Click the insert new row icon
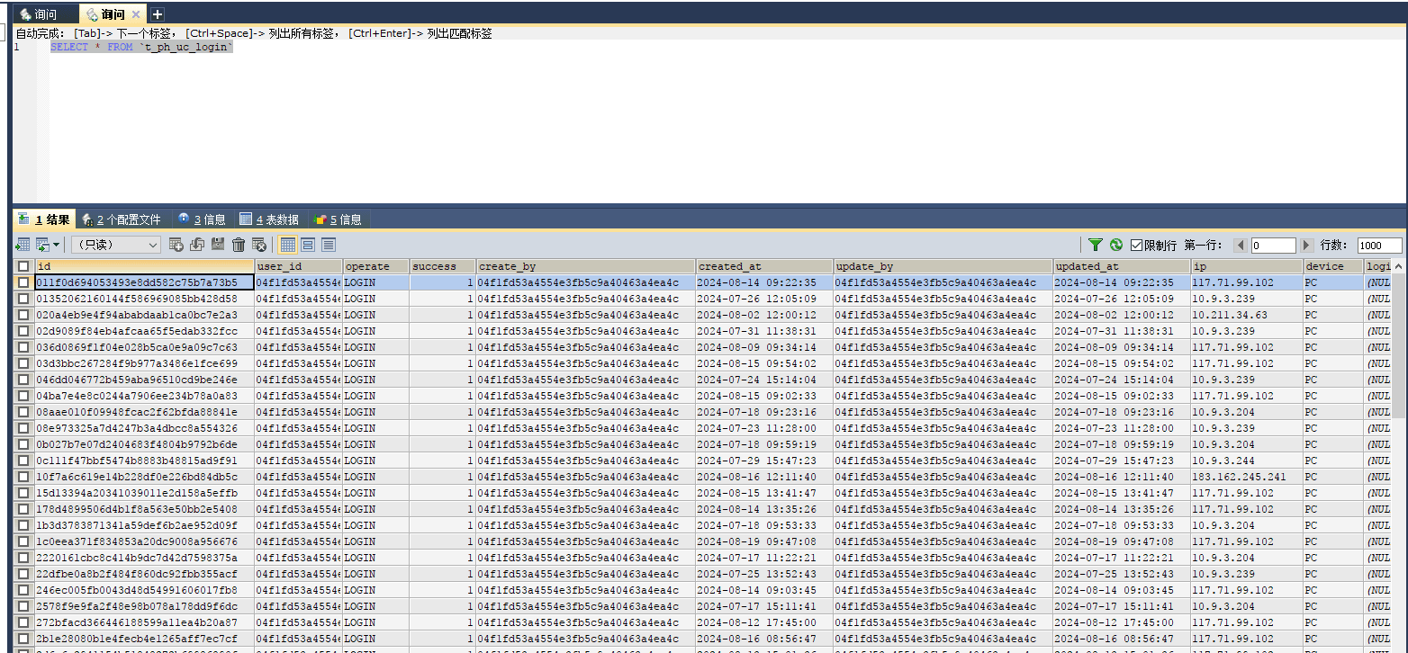Image resolution: width=1408 pixels, height=653 pixels. (176, 245)
